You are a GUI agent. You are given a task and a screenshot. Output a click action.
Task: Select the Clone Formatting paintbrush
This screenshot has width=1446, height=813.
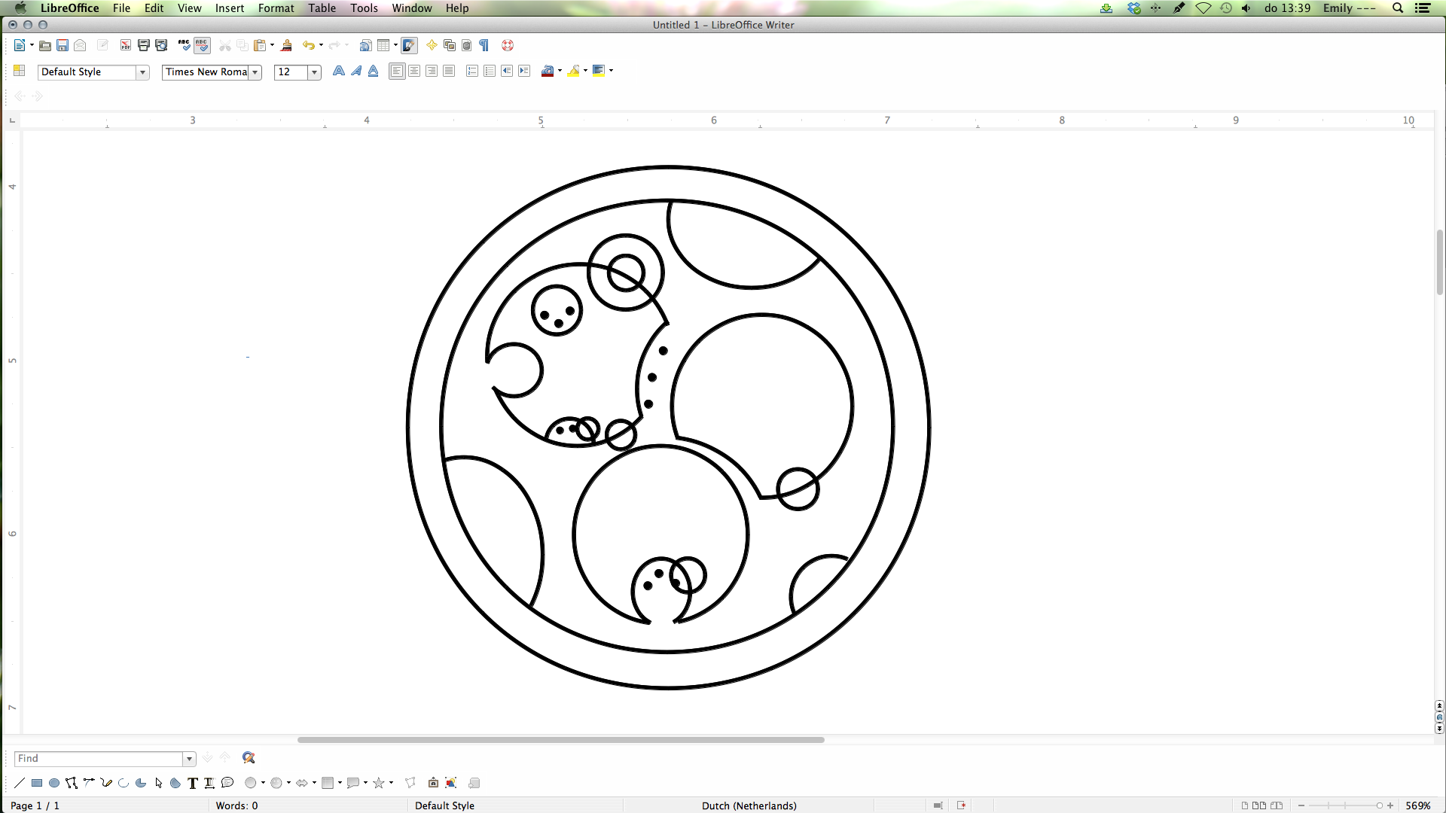[286, 46]
